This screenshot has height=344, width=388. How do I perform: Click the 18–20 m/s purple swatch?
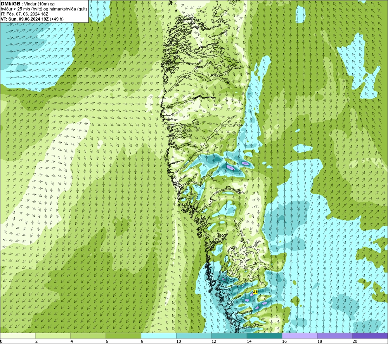[335, 335]
